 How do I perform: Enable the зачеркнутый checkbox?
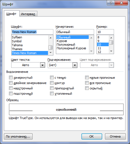[x=11, y=78]
